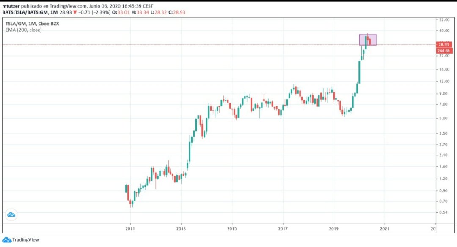Image resolution: width=457 pixels, height=247 pixels.
Task: Click the open value O:33.01
Action: [x=121, y=12]
